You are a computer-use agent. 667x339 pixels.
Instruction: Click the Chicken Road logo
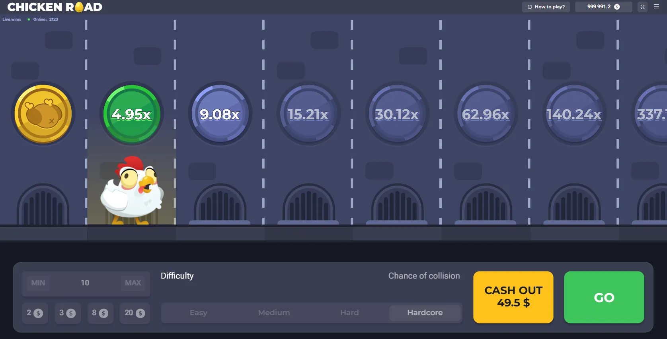(x=55, y=7)
